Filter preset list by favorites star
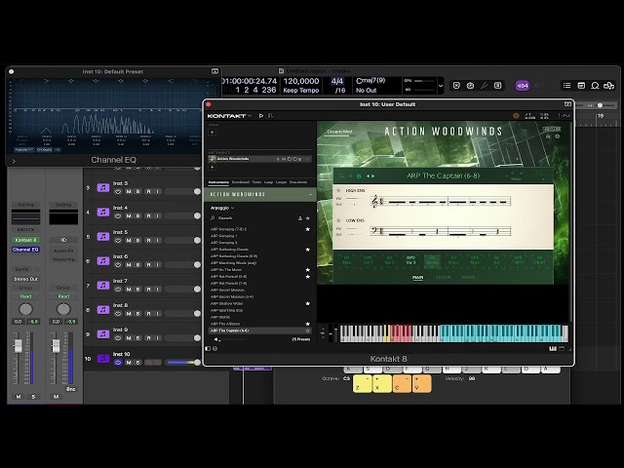 coord(308,218)
